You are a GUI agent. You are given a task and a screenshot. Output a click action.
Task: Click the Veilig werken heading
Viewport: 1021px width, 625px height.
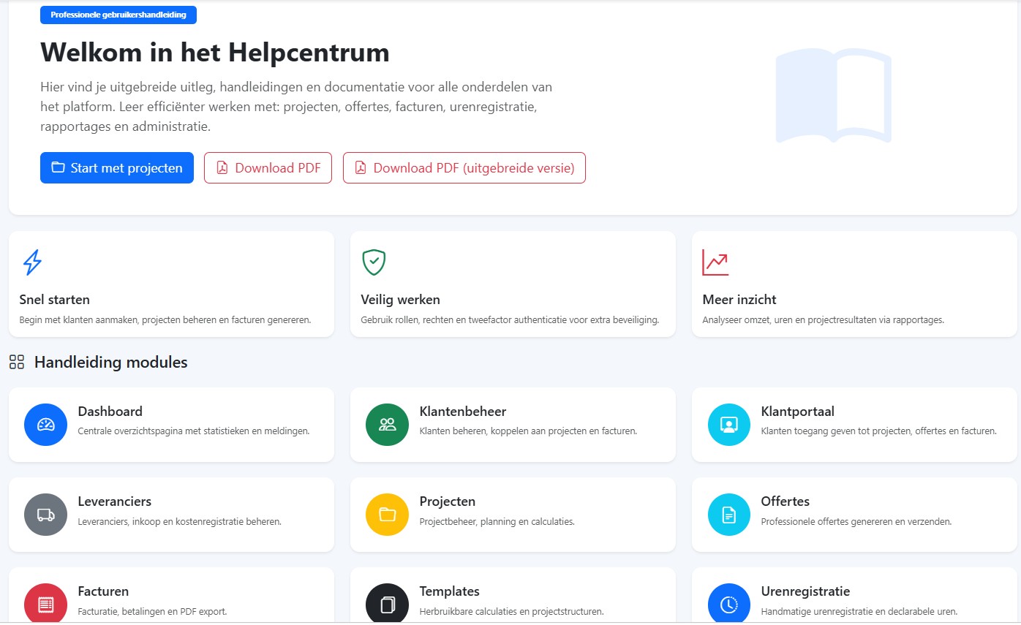coord(401,300)
